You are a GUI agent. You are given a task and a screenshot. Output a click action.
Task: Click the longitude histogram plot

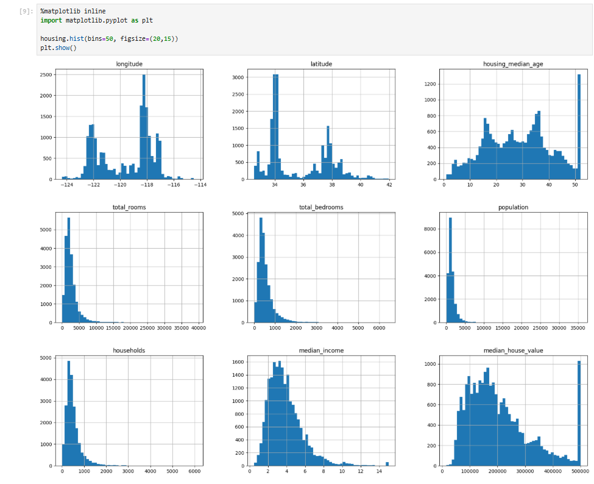(129, 124)
